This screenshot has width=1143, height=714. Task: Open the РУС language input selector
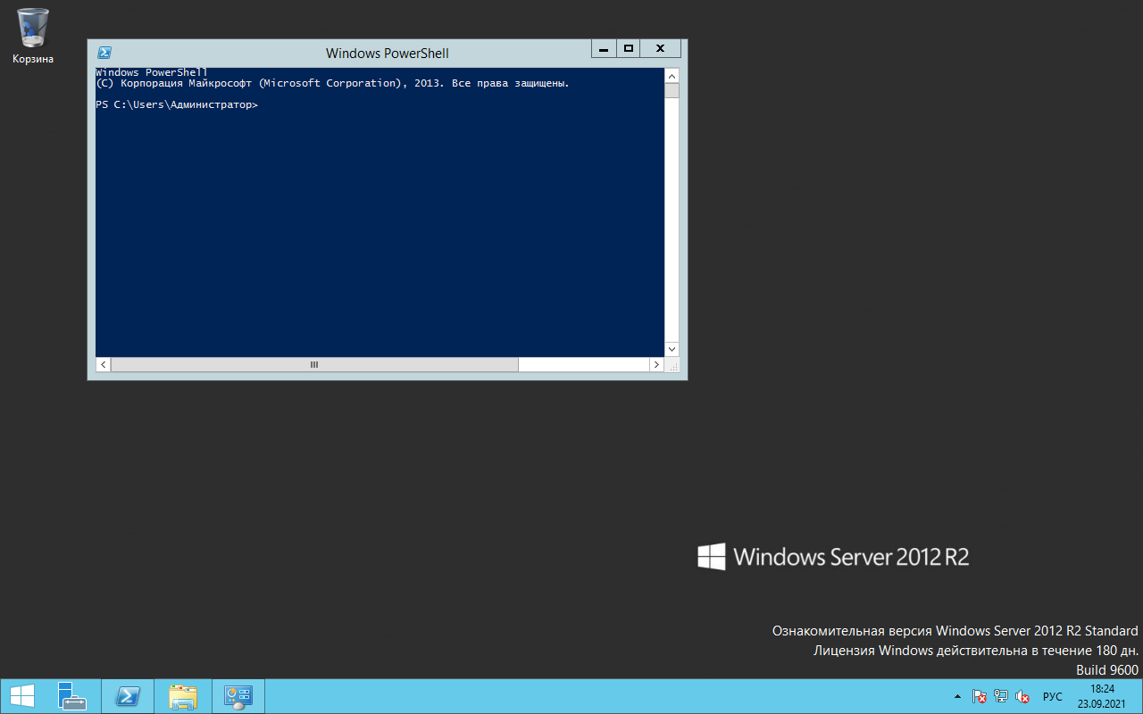[x=1051, y=696]
